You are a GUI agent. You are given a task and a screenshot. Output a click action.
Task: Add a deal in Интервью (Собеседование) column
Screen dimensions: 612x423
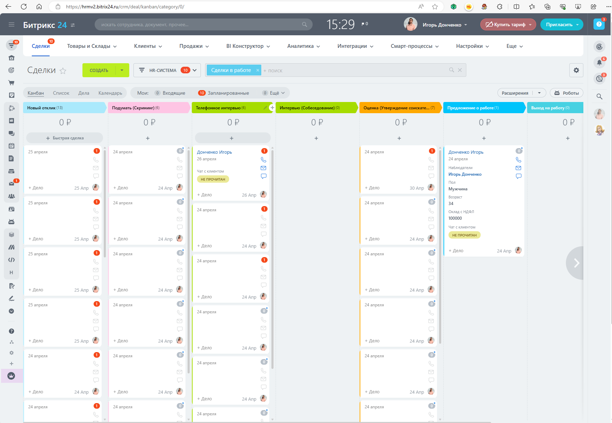coord(316,138)
